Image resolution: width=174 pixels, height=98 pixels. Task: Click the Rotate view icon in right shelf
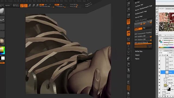[128, 70]
